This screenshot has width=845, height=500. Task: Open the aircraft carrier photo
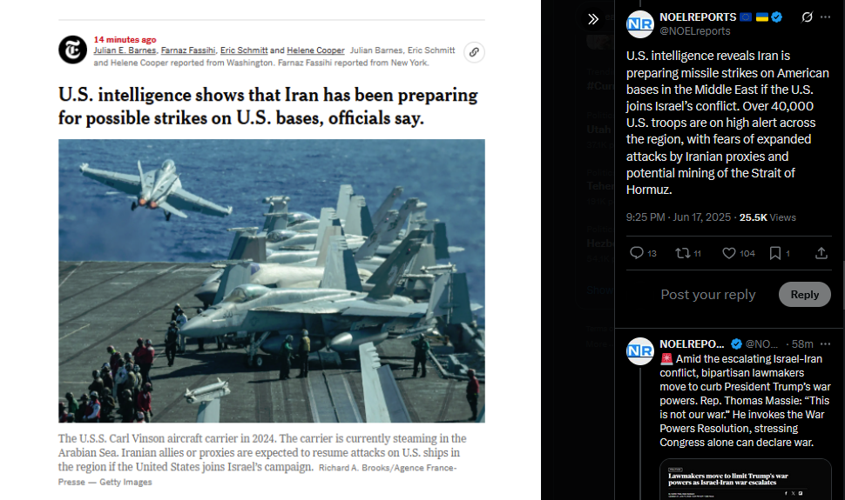click(272, 280)
